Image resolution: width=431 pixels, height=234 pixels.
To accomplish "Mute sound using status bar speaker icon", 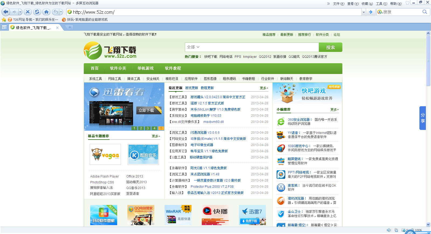I will (x=388, y=230).
